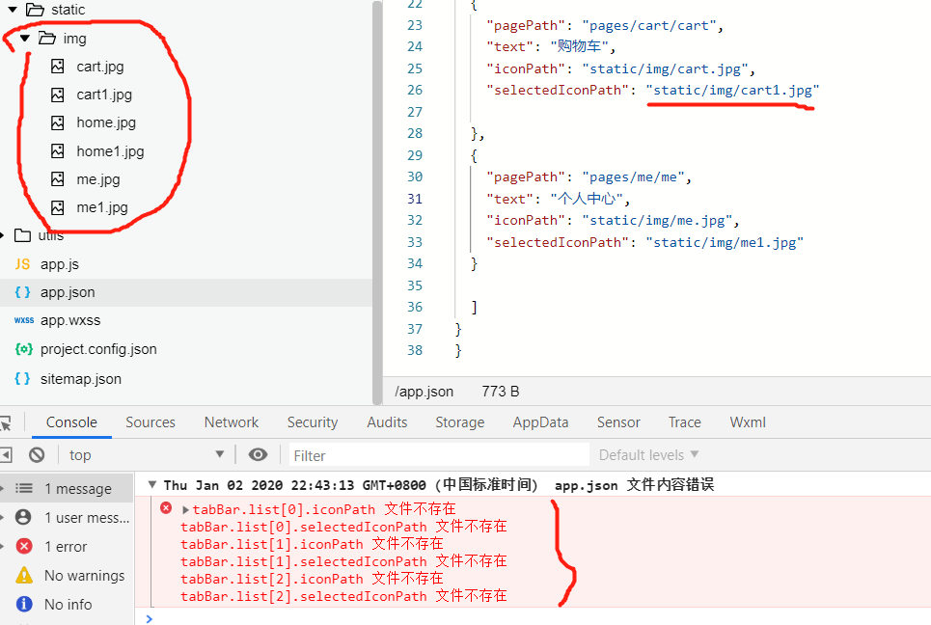This screenshot has height=625, width=931.
Task: Click the wxss icon of app.wxss
Action: (24, 320)
